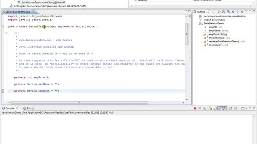Open the Outline view menu triangle
This screenshot has height=144, width=257.
(x=246, y=11)
